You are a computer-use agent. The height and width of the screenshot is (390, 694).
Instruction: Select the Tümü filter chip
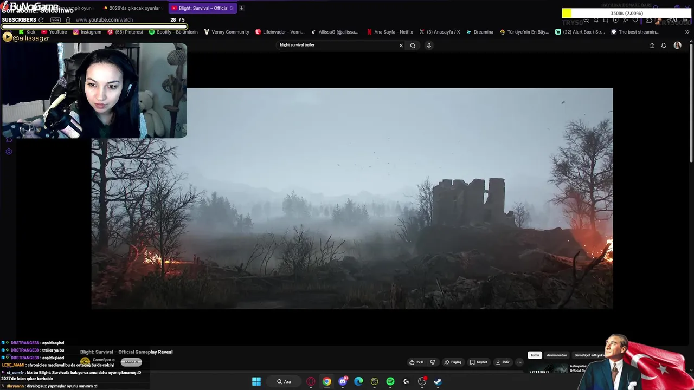click(x=535, y=355)
